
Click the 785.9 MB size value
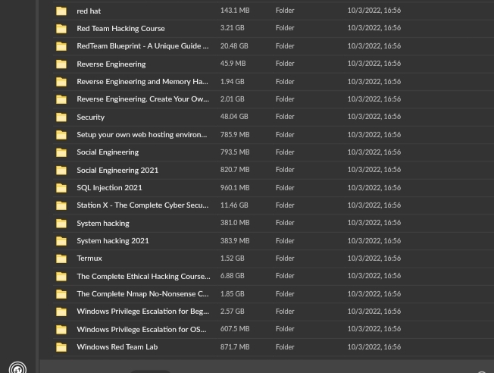tap(235, 135)
